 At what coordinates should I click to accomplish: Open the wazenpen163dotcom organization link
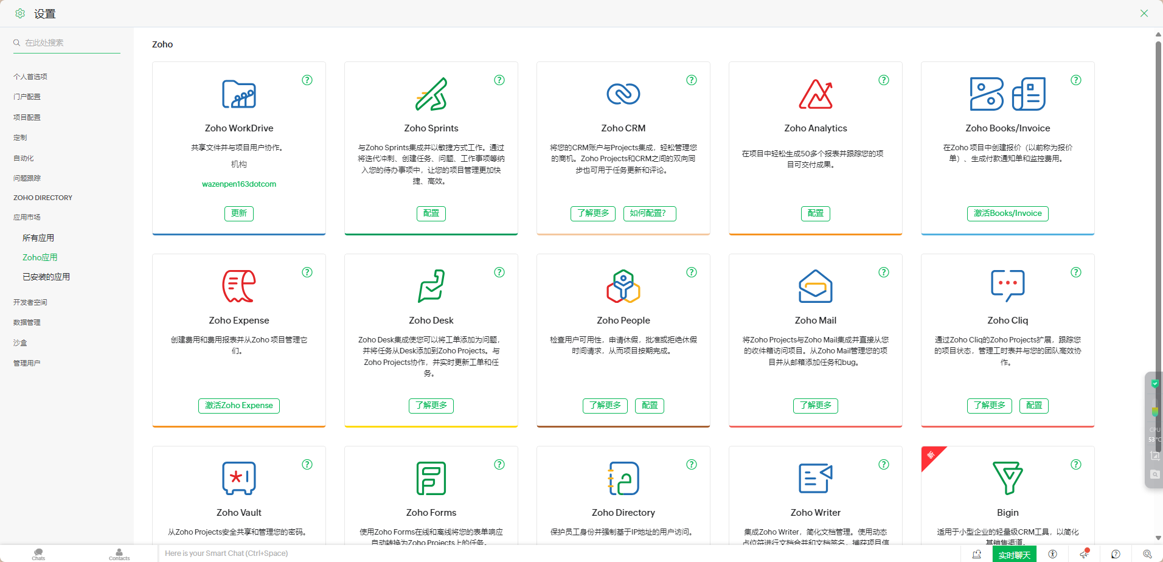point(239,184)
